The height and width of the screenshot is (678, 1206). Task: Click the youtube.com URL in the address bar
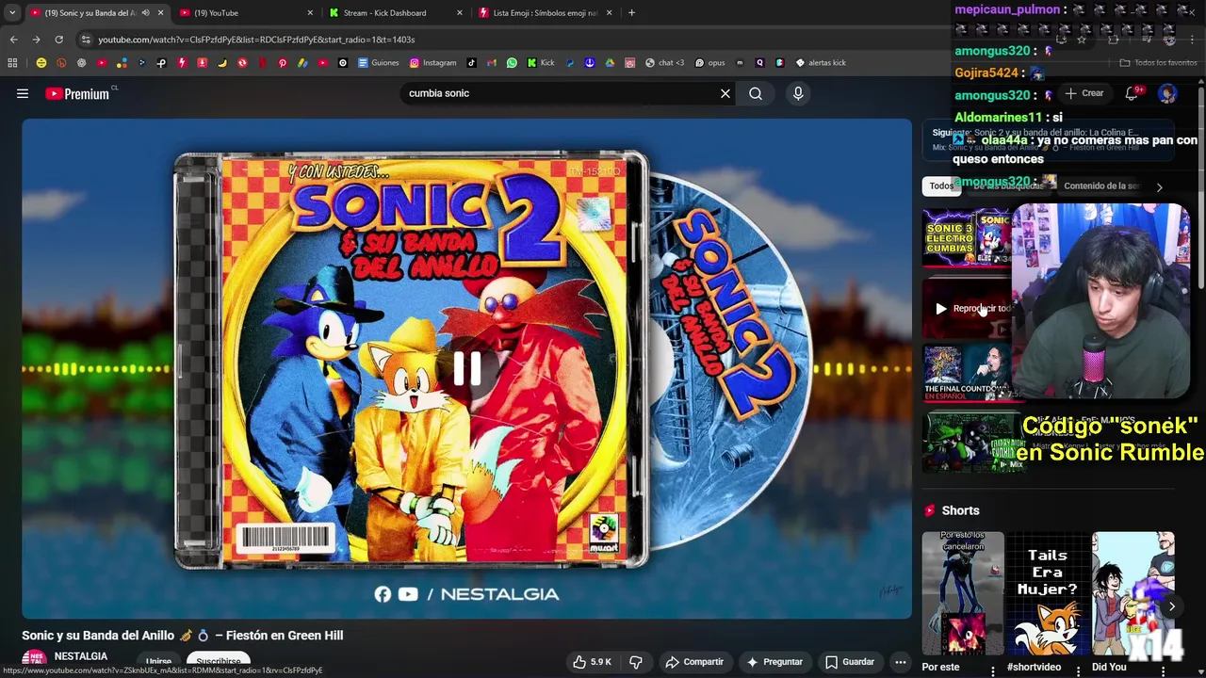pyautogui.click(x=256, y=40)
